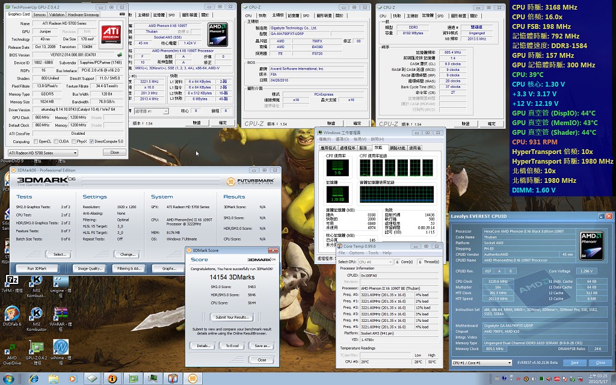Screen dimensions: 616x385
Task: Click the Graphs button in 3DMark06
Action: 169,268
